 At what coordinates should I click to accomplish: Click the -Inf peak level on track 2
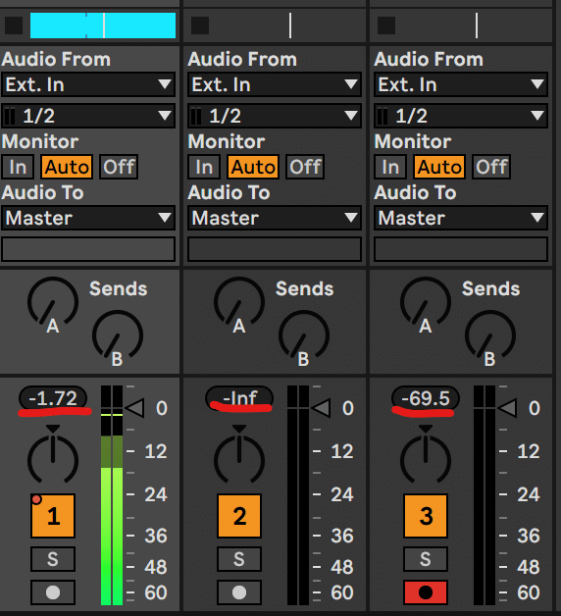[239, 398]
